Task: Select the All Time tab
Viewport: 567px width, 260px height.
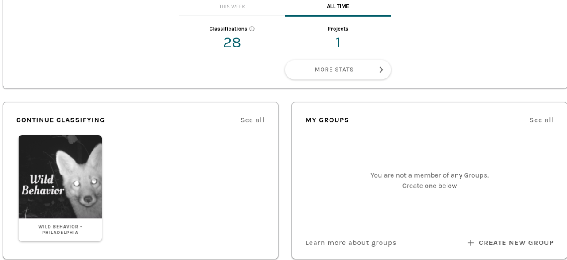Action: pyautogui.click(x=338, y=7)
